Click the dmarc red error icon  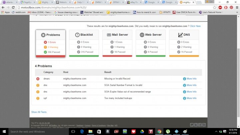pos(38,79)
